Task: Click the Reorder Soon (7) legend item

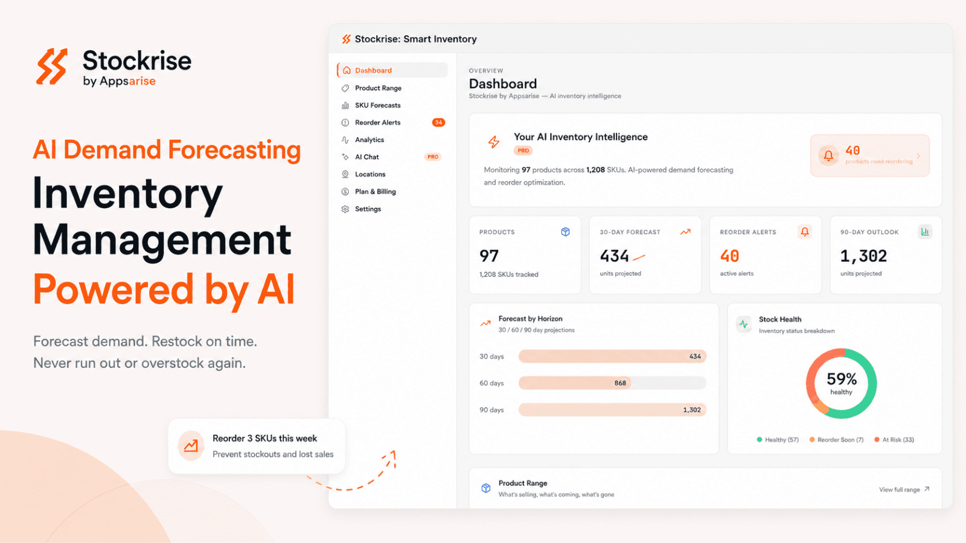Action: point(836,440)
